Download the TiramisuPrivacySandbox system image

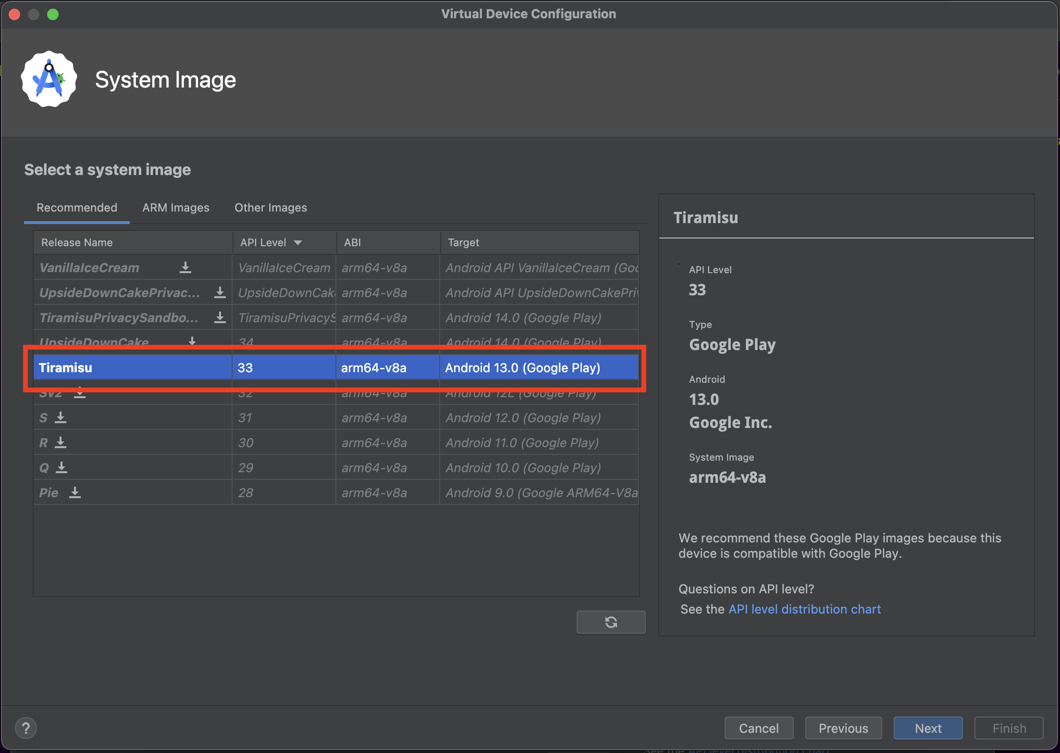tap(220, 317)
